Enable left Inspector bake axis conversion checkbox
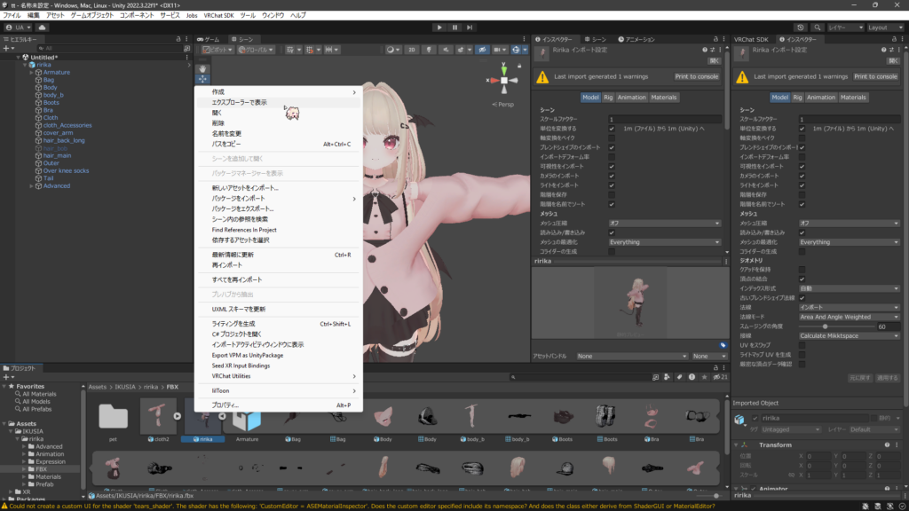Image resolution: width=909 pixels, height=511 pixels. point(612,138)
